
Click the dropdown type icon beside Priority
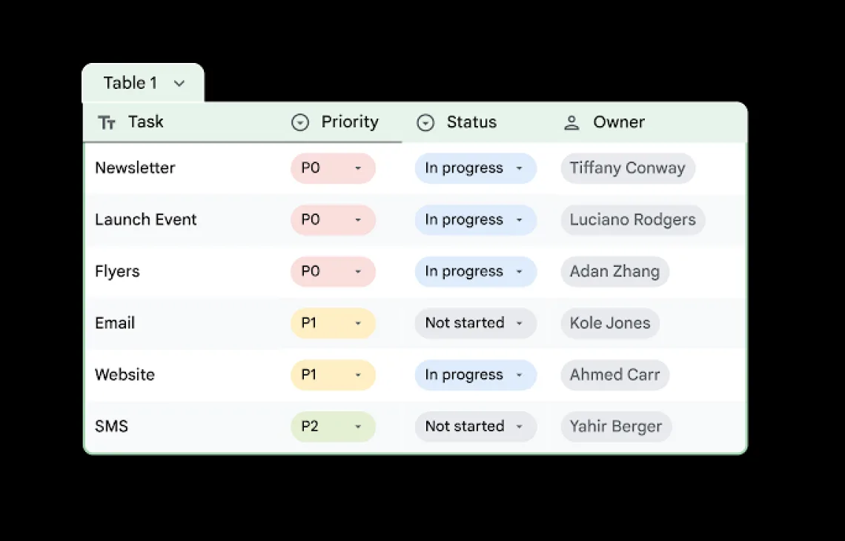(x=300, y=123)
